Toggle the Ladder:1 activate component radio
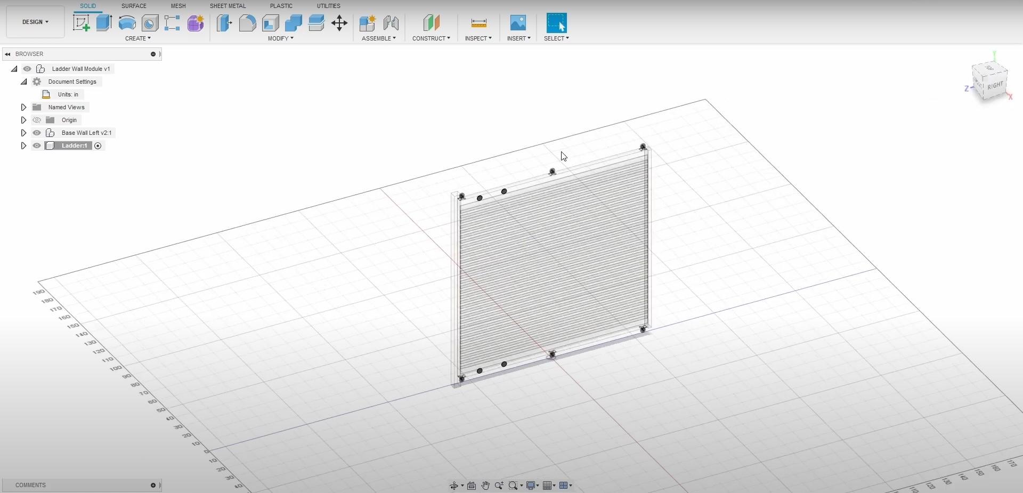This screenshot has height=493, width=1023. click(x=98, y=146)
